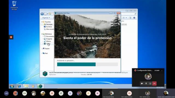
Task: Click the Kaspersky Anti-Virus title bar logo
Action: 56,13
